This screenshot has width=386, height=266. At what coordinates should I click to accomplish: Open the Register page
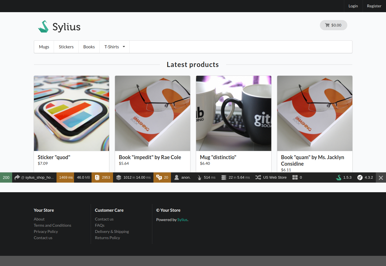point(374,6)
